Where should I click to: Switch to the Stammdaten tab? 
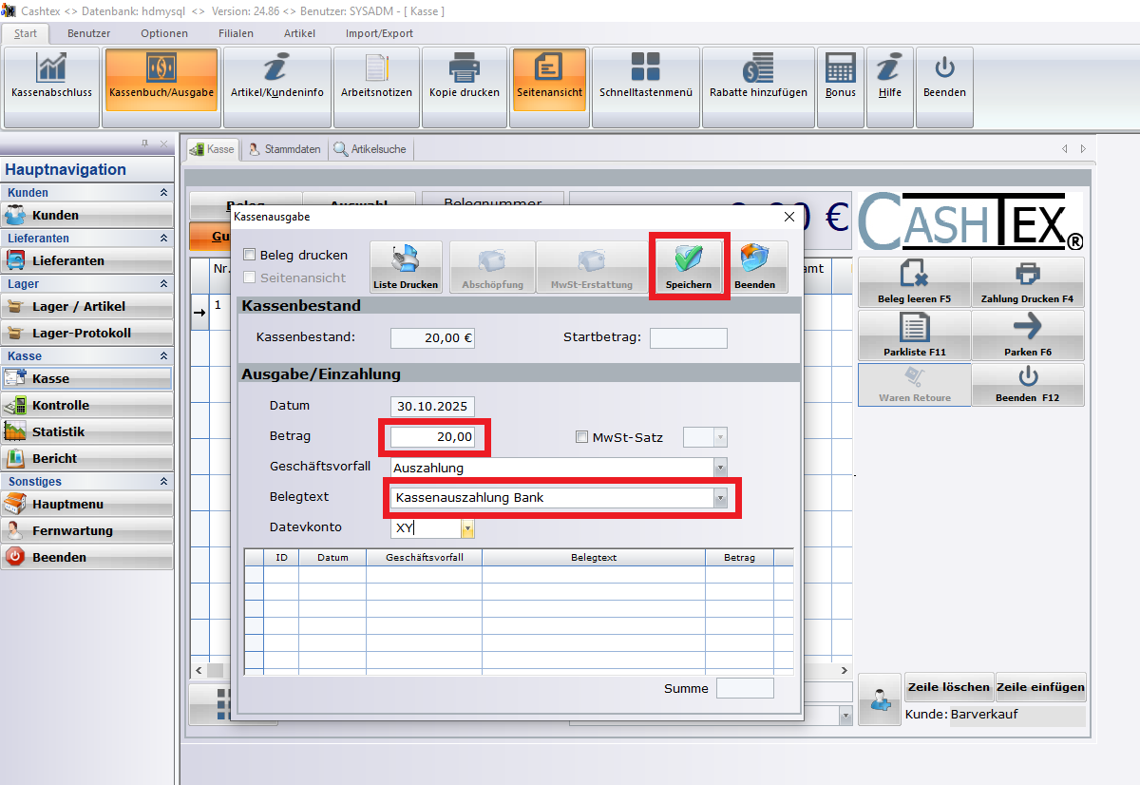click(x=284, y=149)
